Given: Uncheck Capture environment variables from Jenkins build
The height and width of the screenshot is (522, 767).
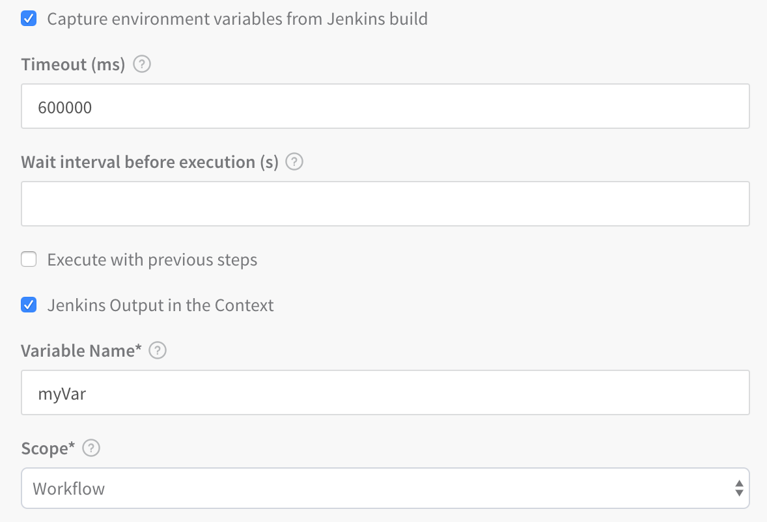Looking at the screenshot, I should coord(29,19).
